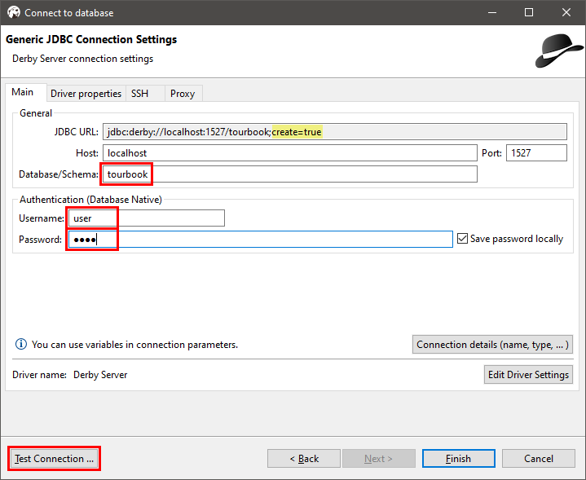
Task: Click the JDBC URL field
Action: (x=335, y=132)
